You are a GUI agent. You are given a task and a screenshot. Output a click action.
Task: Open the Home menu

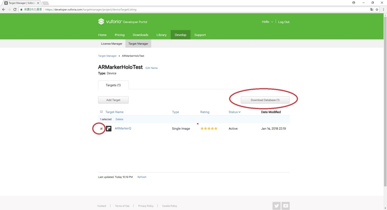102,35
